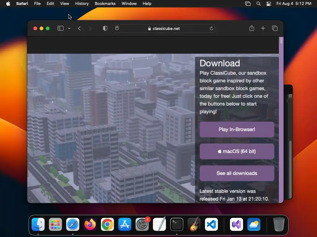The image size is (317, 237).
Task: Open Stage Manager icon in menu bar
Action: point(248,4)
